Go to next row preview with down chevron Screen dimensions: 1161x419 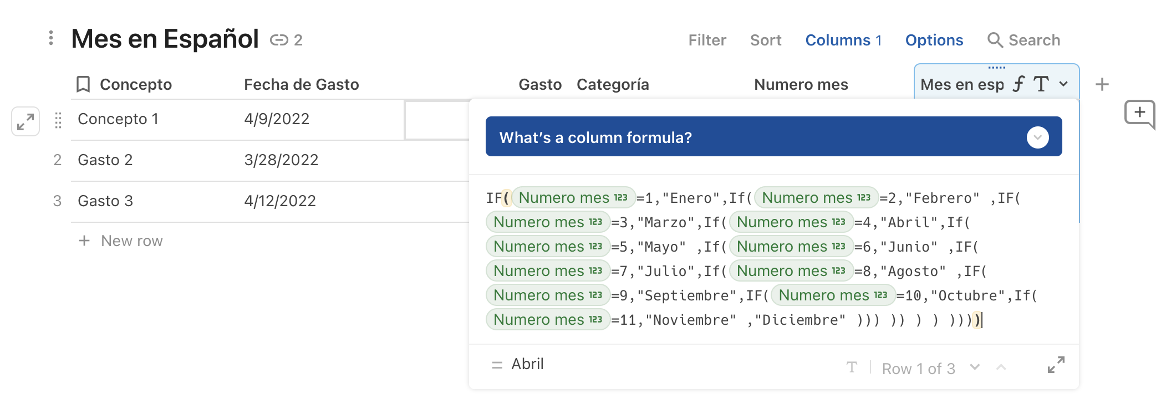(x=975, y=367)
